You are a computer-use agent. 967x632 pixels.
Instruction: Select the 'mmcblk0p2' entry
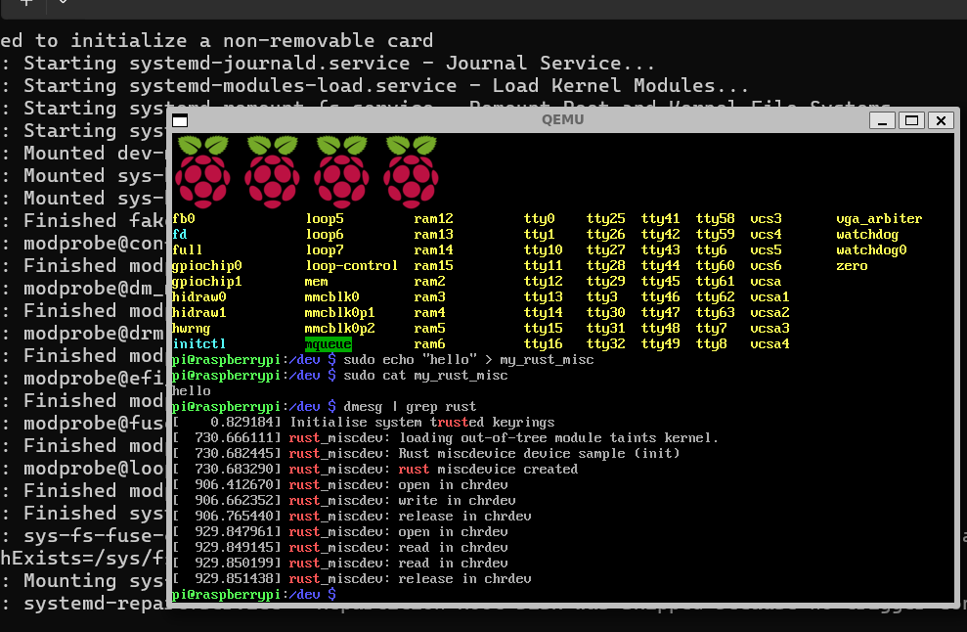click(x=340, y=329)
